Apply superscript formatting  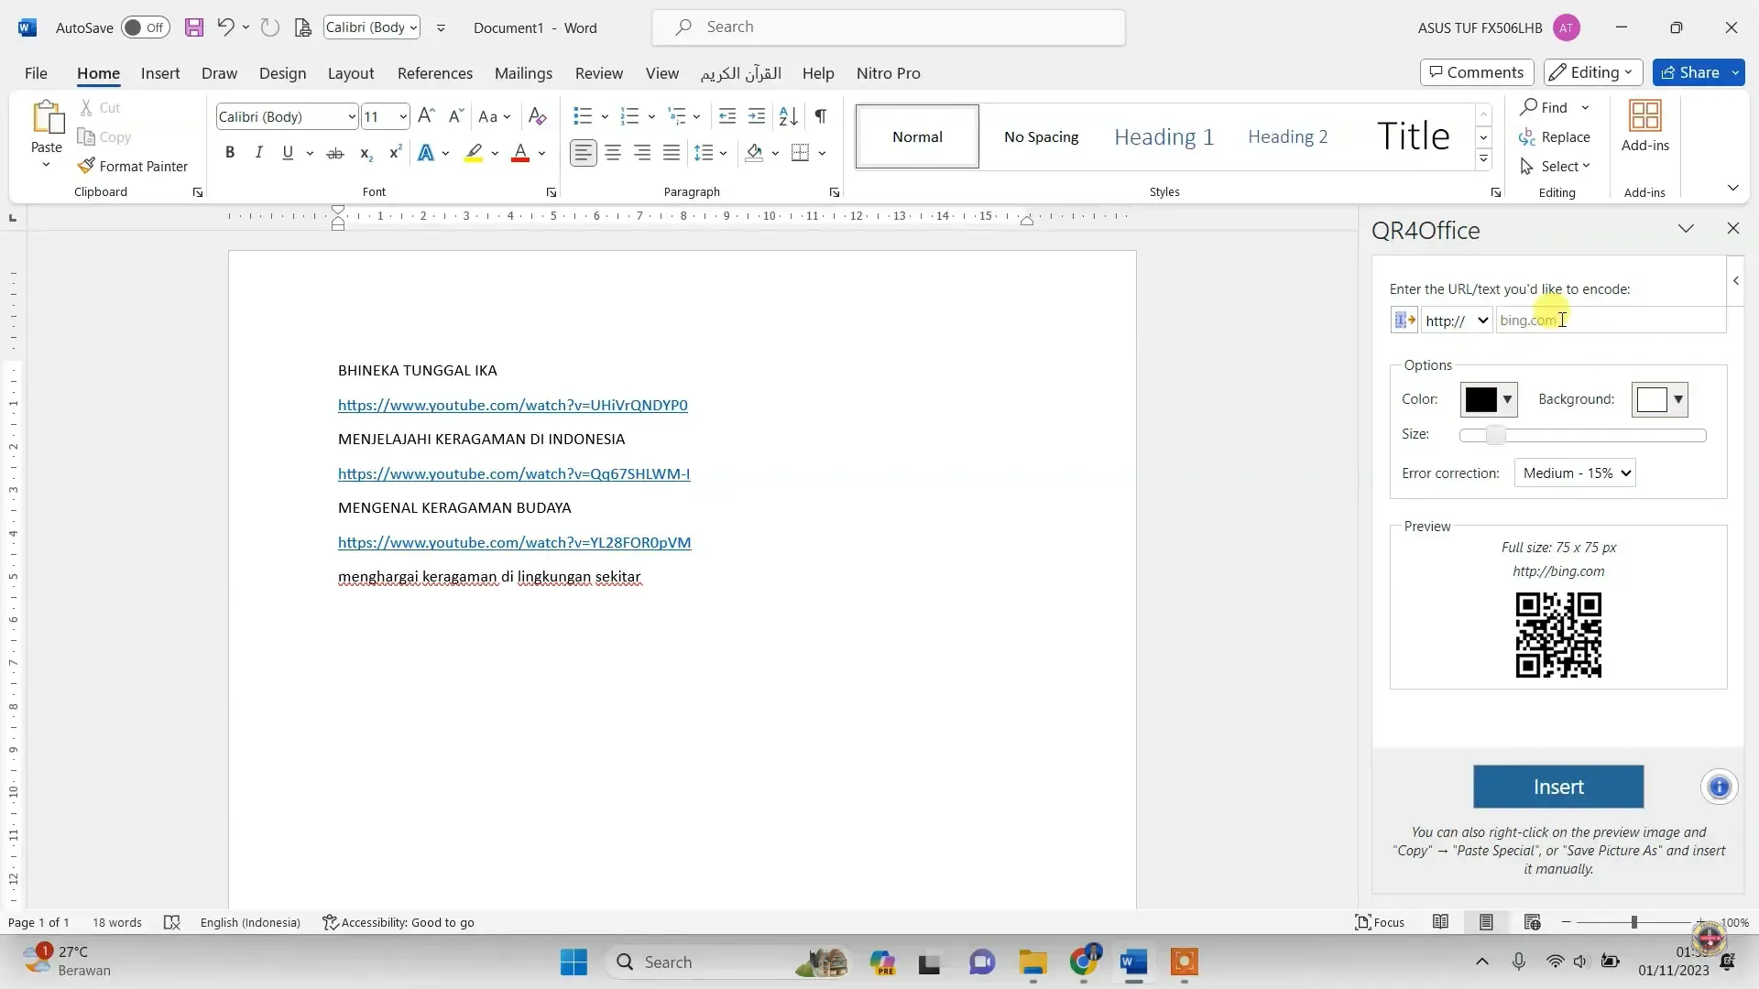coord(395,153)
